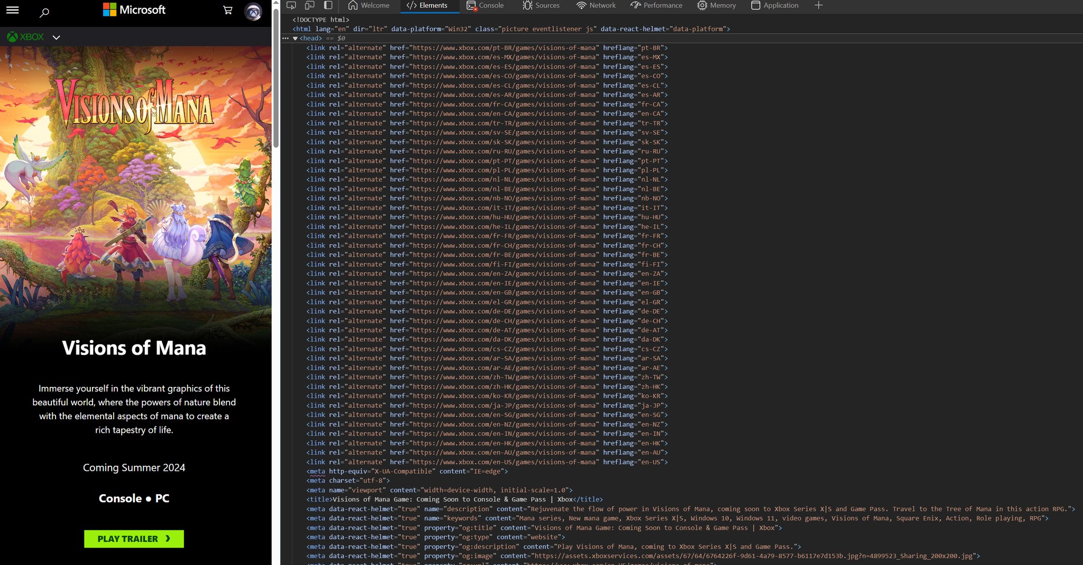Go to the Performance tab
The height and width of the screenshot is (565, 1083).
656,5
